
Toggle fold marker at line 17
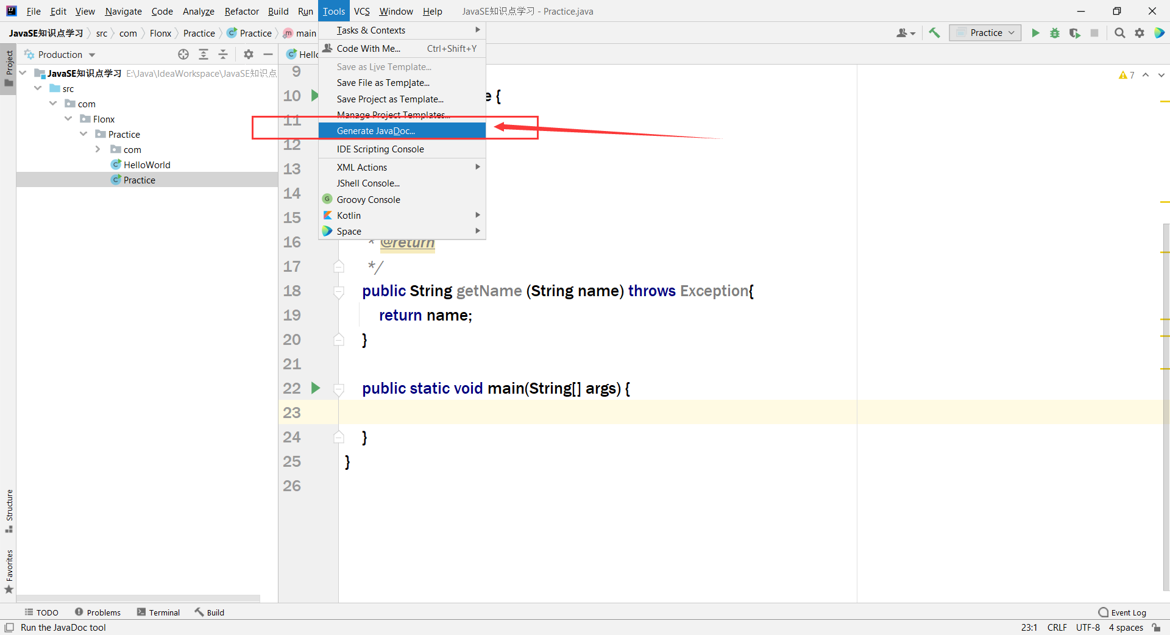339,266
